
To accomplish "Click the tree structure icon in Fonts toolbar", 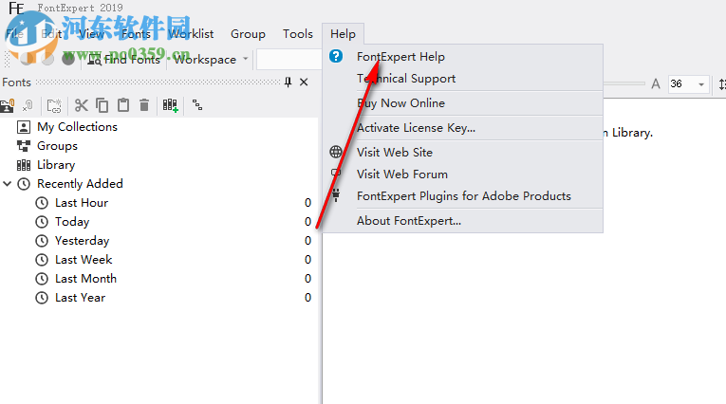I will click(196, 105).
